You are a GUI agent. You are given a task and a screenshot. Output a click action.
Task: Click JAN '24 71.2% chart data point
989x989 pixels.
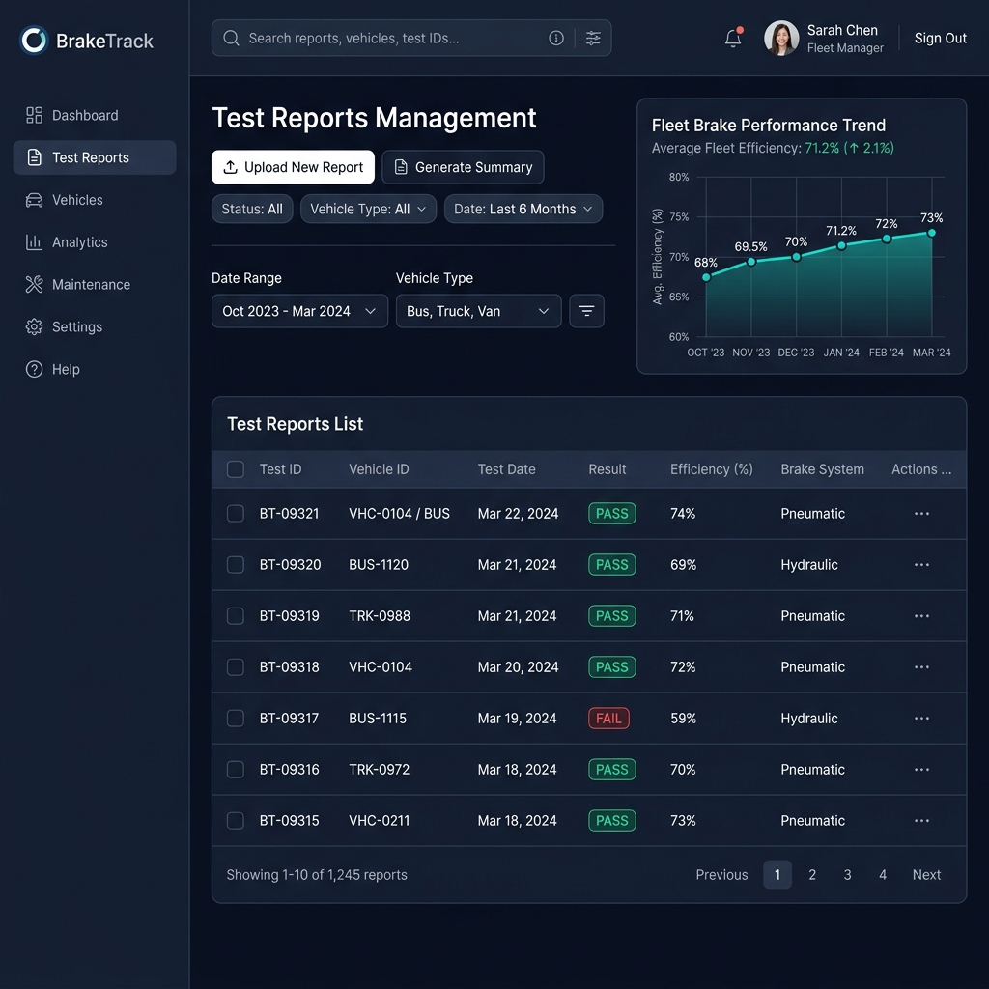[841, 246]
